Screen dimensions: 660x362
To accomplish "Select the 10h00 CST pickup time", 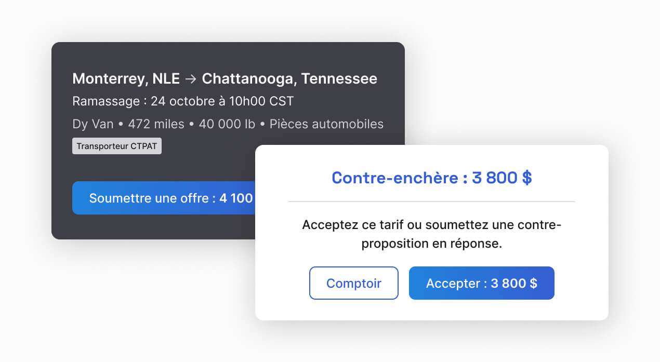I will [x=261, y=101].
